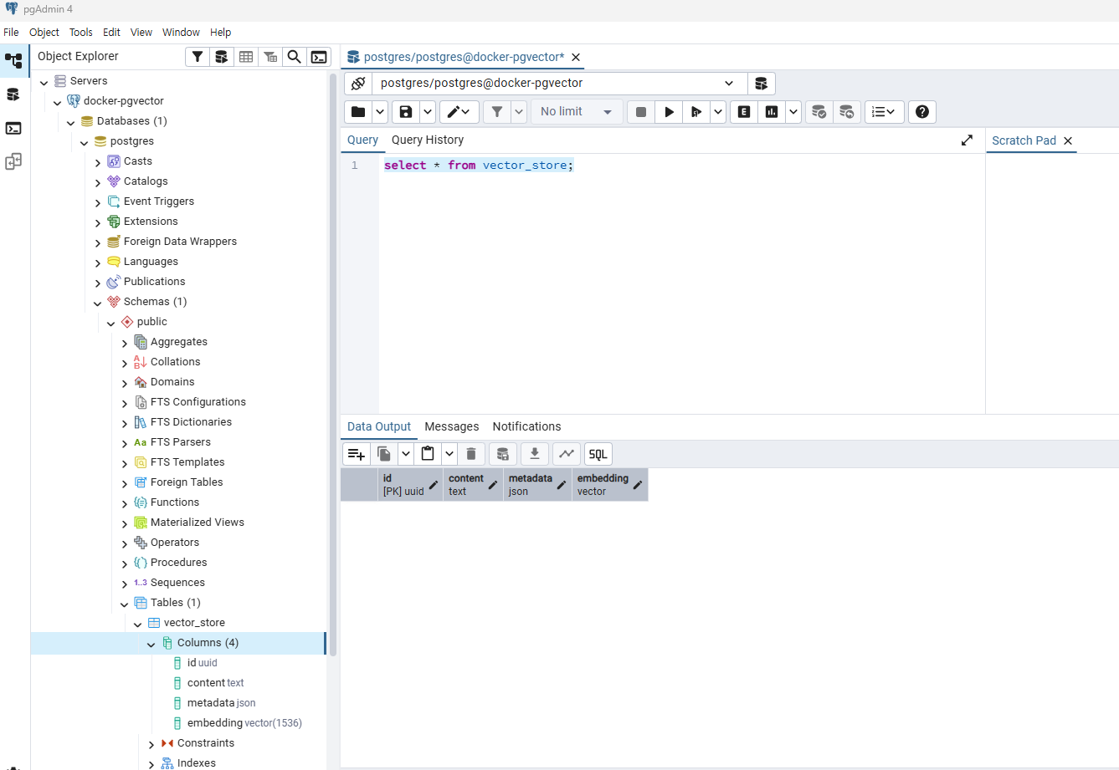This screenshot has width=1119, height=770.
Task: Click the connection status plug icon
Action: (x=358, y=84)
